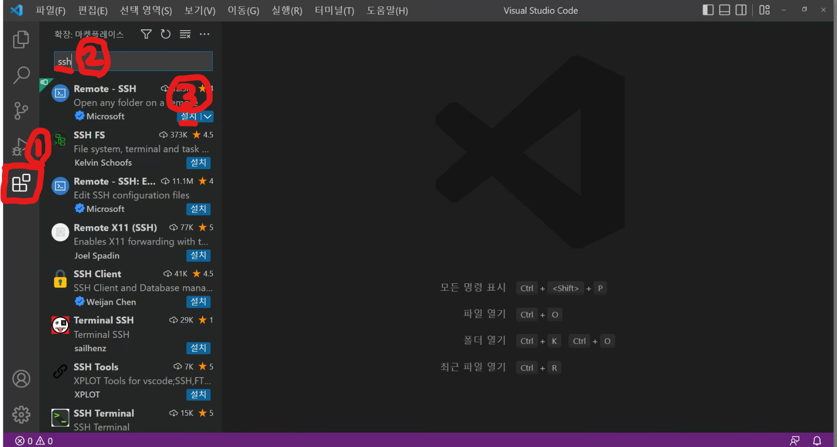Image resolution: width=837 pixels, height=447 pixels.
Task: Open the Accounts menu icon
Action: click(x=21, y=379)
